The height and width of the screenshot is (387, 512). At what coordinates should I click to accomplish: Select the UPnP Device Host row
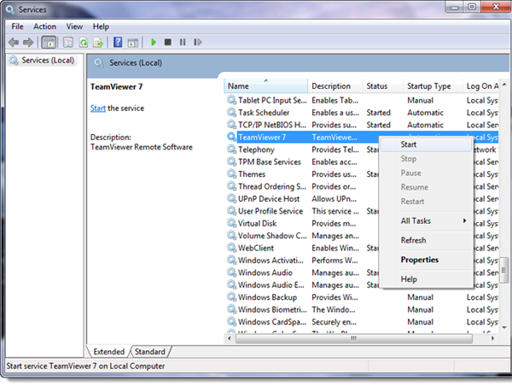point(362,198)
